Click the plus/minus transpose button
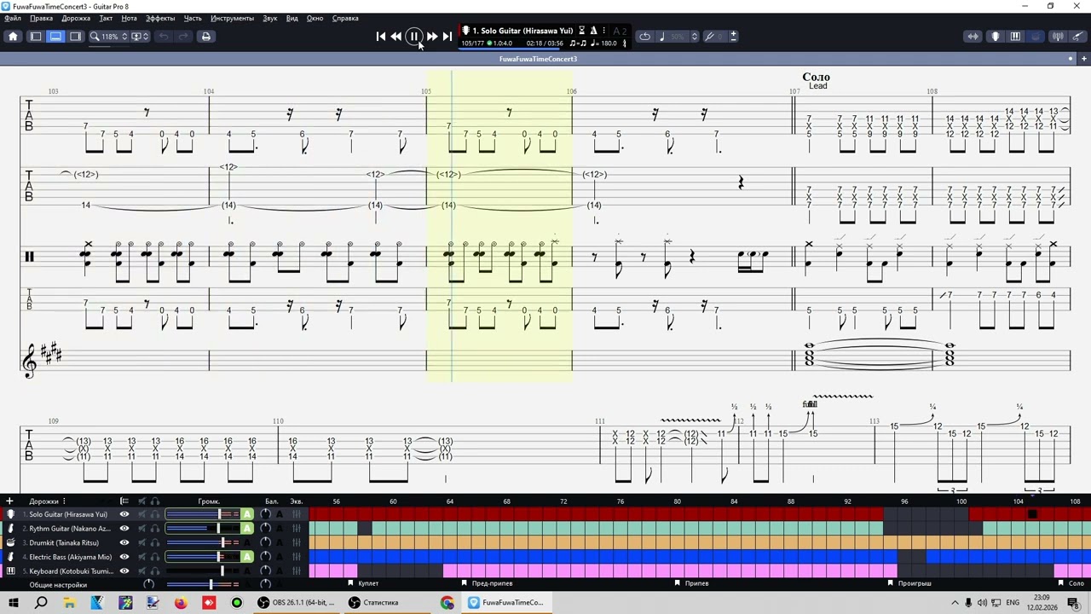Image resolution: width=1091 pixels, height=614 pixels. pyautogui.click(x=733, y=36)
